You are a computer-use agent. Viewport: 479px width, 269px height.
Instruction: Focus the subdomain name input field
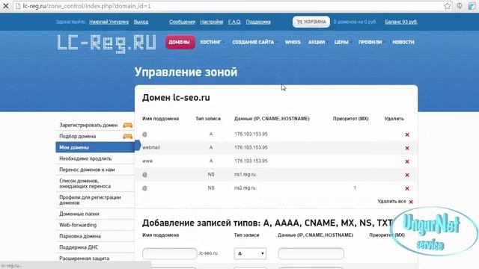pyautogui.click(x=170, y=253)
